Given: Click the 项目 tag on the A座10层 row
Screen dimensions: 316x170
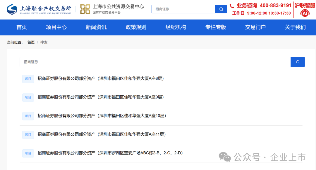Looking at the screenshot, I should [x=28, y=116].
